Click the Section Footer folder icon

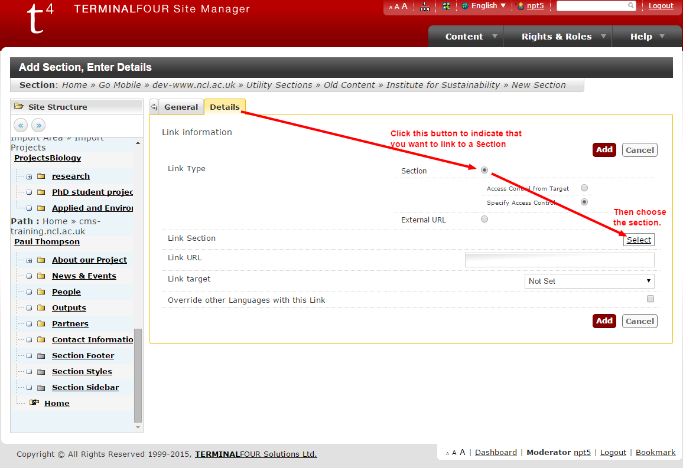pos(41,356)
